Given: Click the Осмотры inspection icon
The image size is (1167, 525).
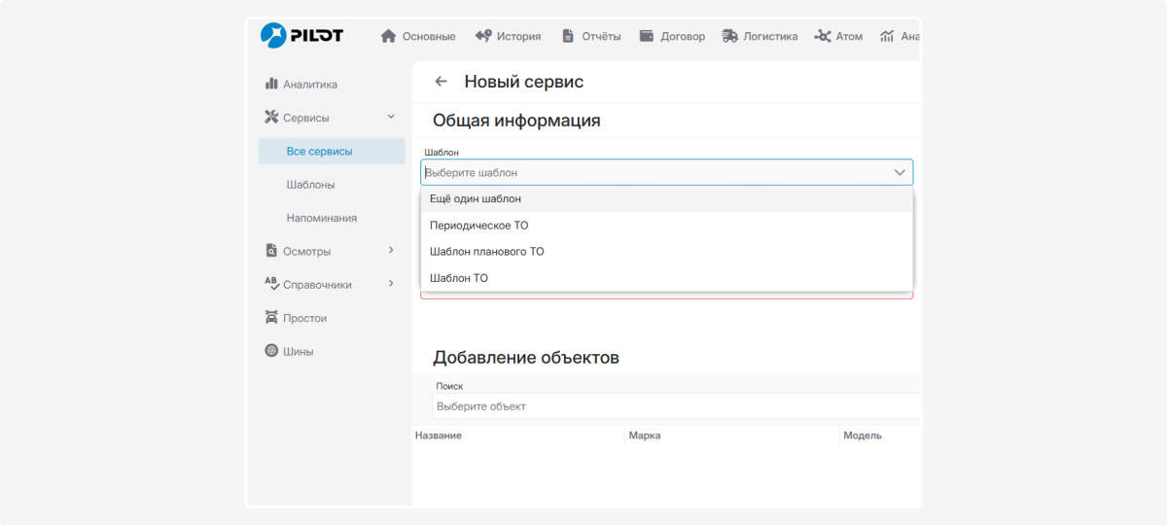Looking at the screenshot, I should [x=272, y=251].
